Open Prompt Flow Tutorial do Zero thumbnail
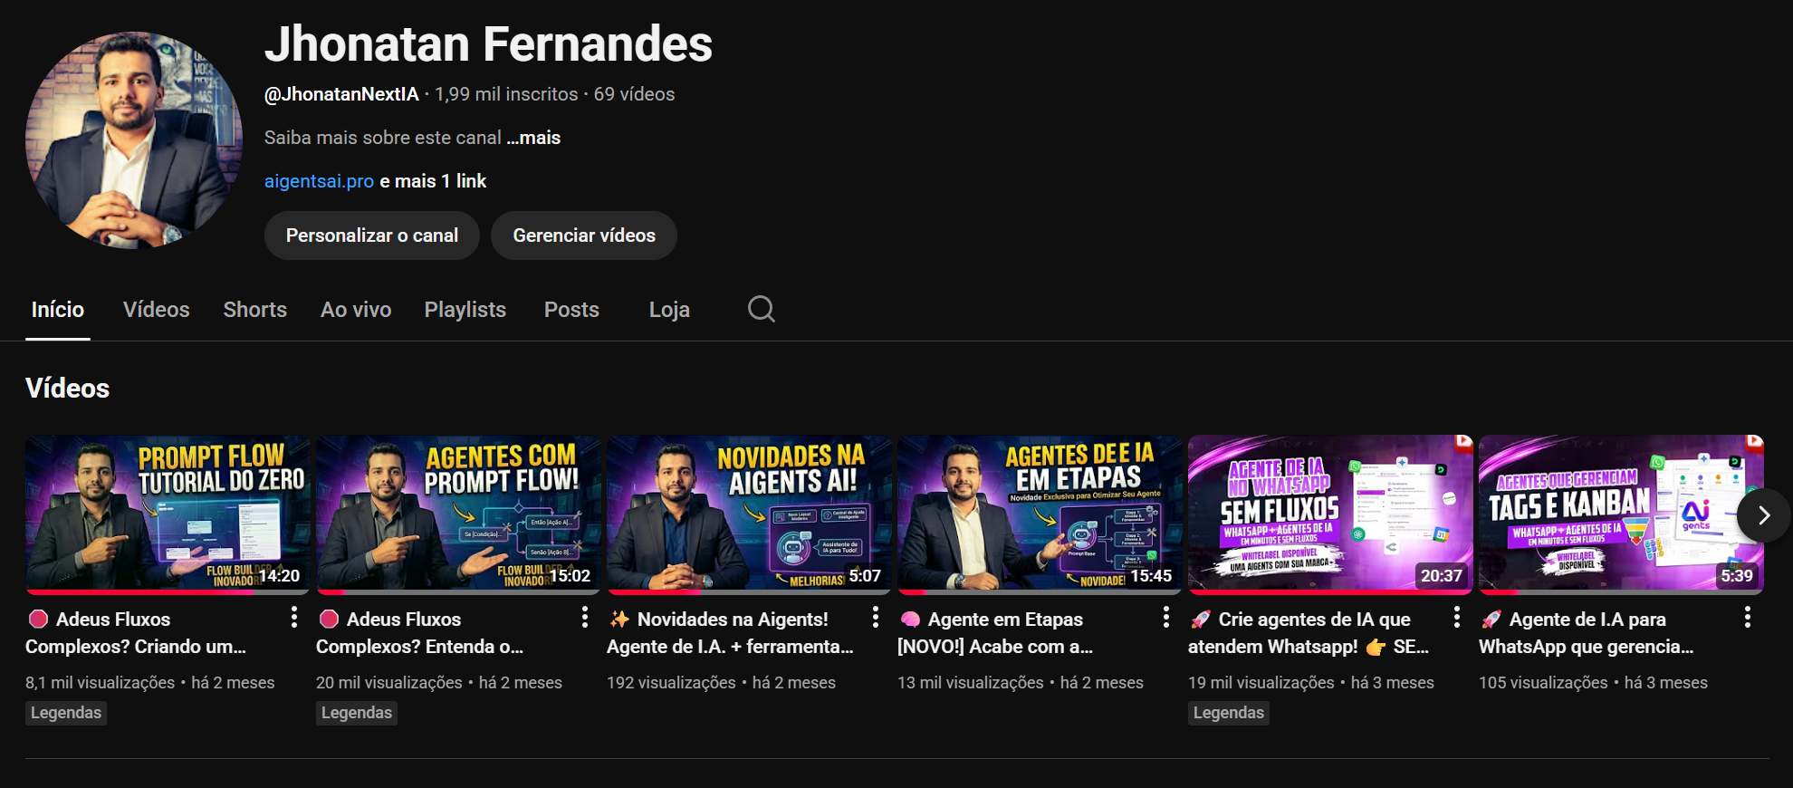This screenshot has height=788, width=1793. (168, 514)
